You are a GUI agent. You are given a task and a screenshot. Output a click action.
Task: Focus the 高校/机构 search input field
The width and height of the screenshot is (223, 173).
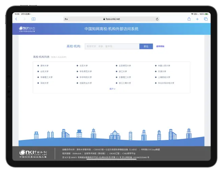112,47
